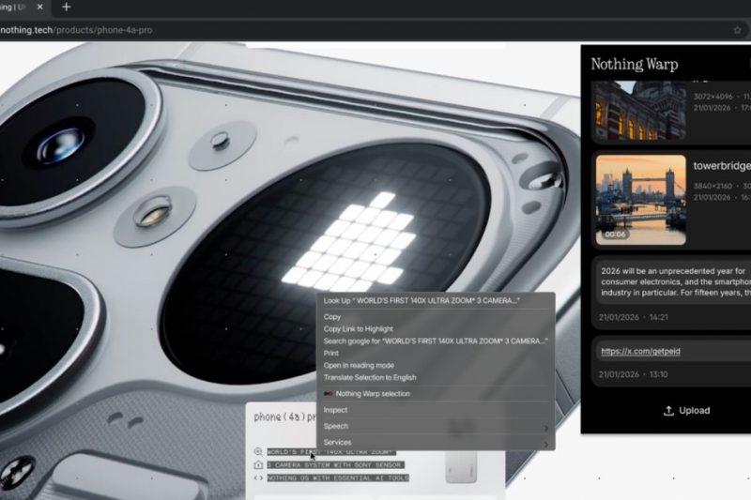Viewport: 751px width, 500px height.
Task: Click Inspect in the context menu
Action: (x=335, y=410)
